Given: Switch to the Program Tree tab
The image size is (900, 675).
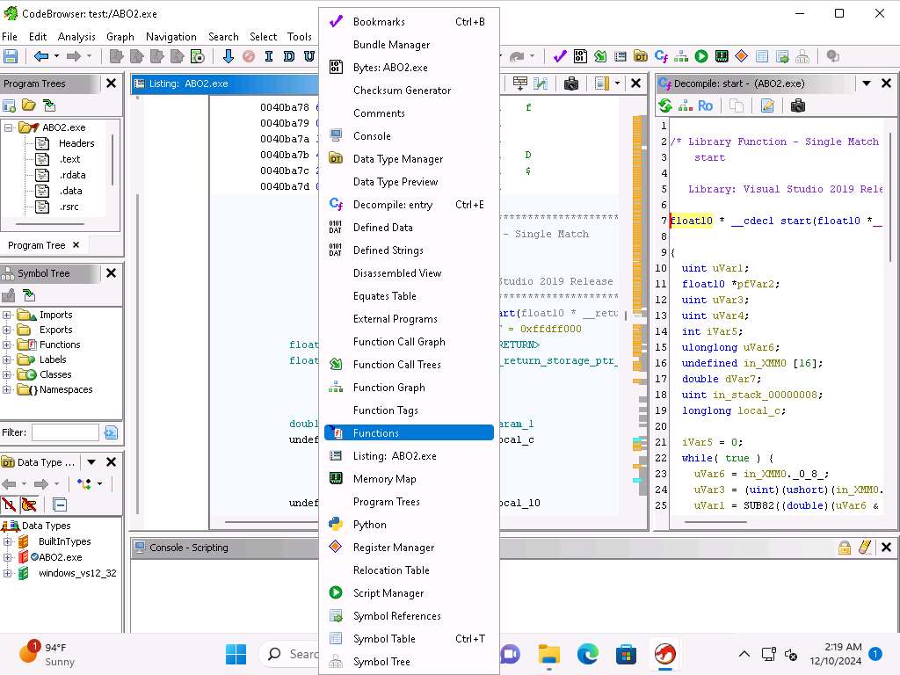Looking at the screenshot, I should [37, 245].
